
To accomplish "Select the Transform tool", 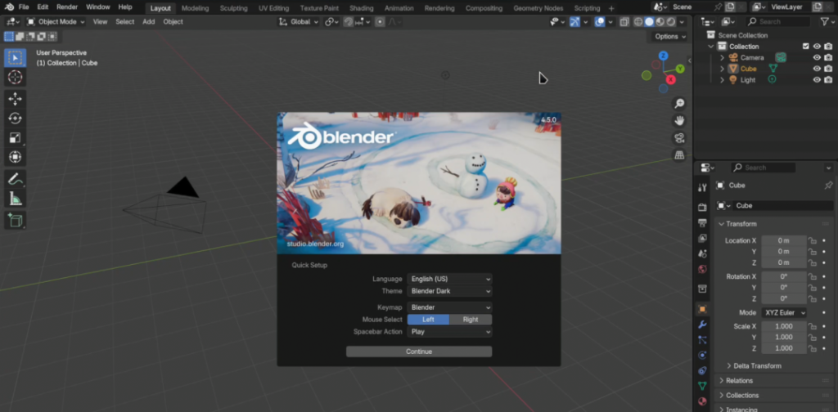I will (x=15, y=157).
